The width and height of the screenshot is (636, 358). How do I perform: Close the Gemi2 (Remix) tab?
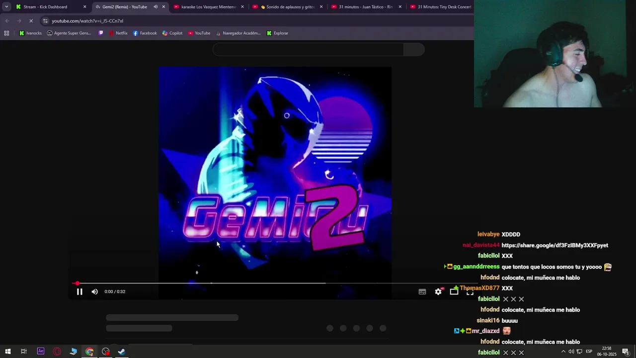click(163, 7)
